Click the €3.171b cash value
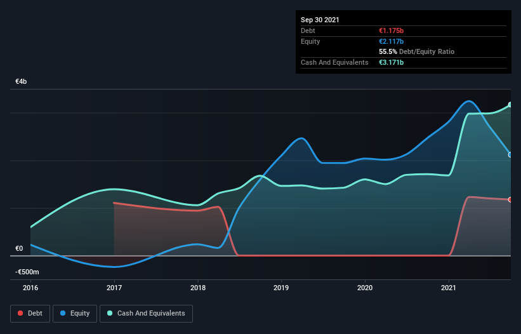 [x=391, y=62]
